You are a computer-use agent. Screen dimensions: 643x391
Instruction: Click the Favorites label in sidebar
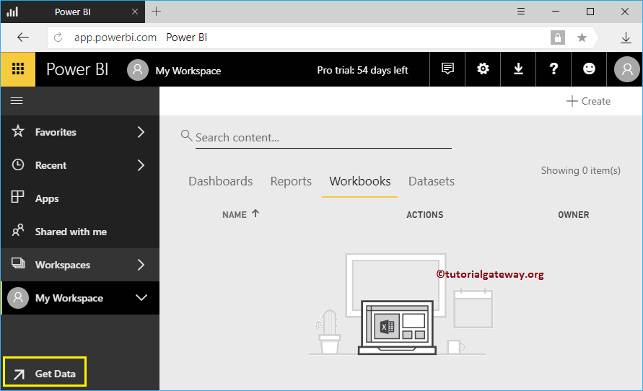pos(56,132)
